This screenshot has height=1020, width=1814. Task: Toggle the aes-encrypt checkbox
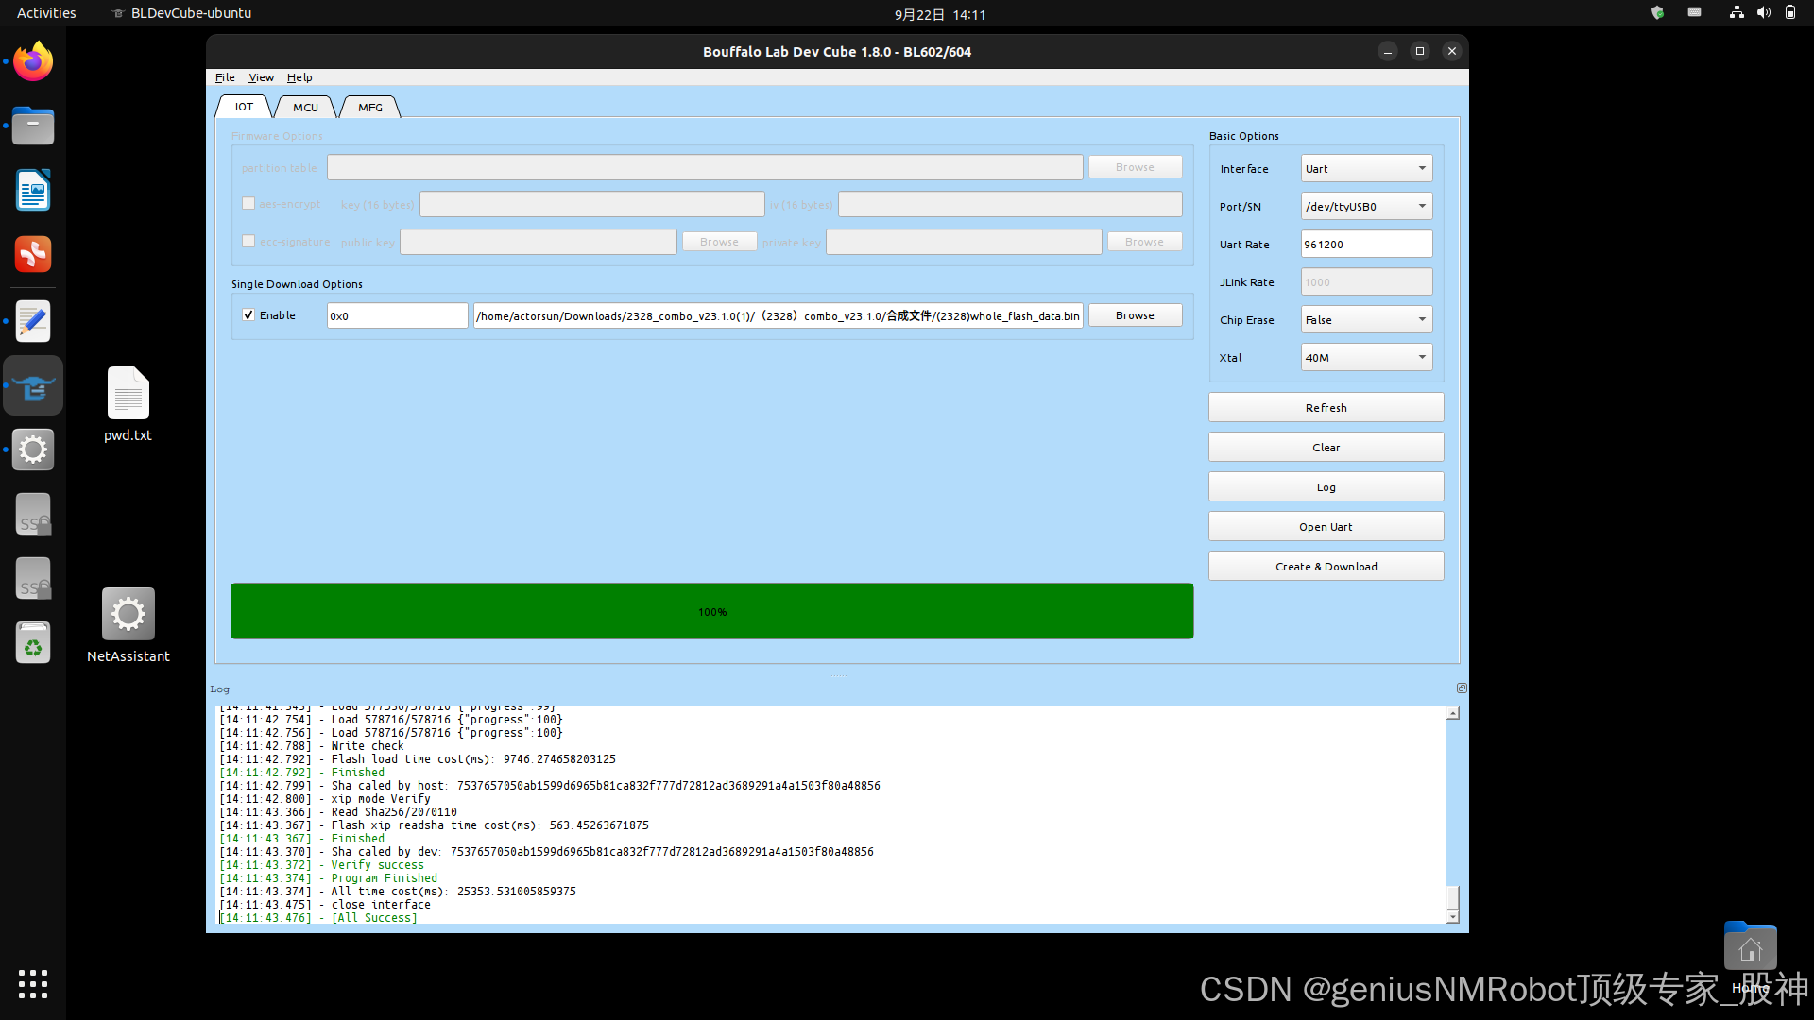[x=248, y=203]
